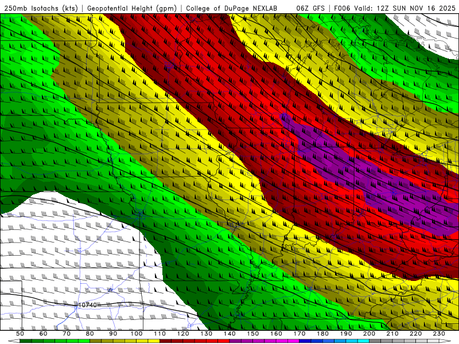Screen dimensions: 459x344
Task: Click the "170" legend value
Action: (x=299, y=334)
